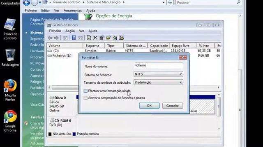
Task: Open the address bar history dropdown arrow
Action: pos(164,2)
